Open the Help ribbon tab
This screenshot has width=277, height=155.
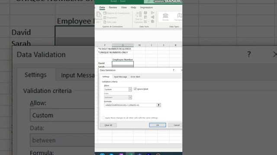point(133,8)
